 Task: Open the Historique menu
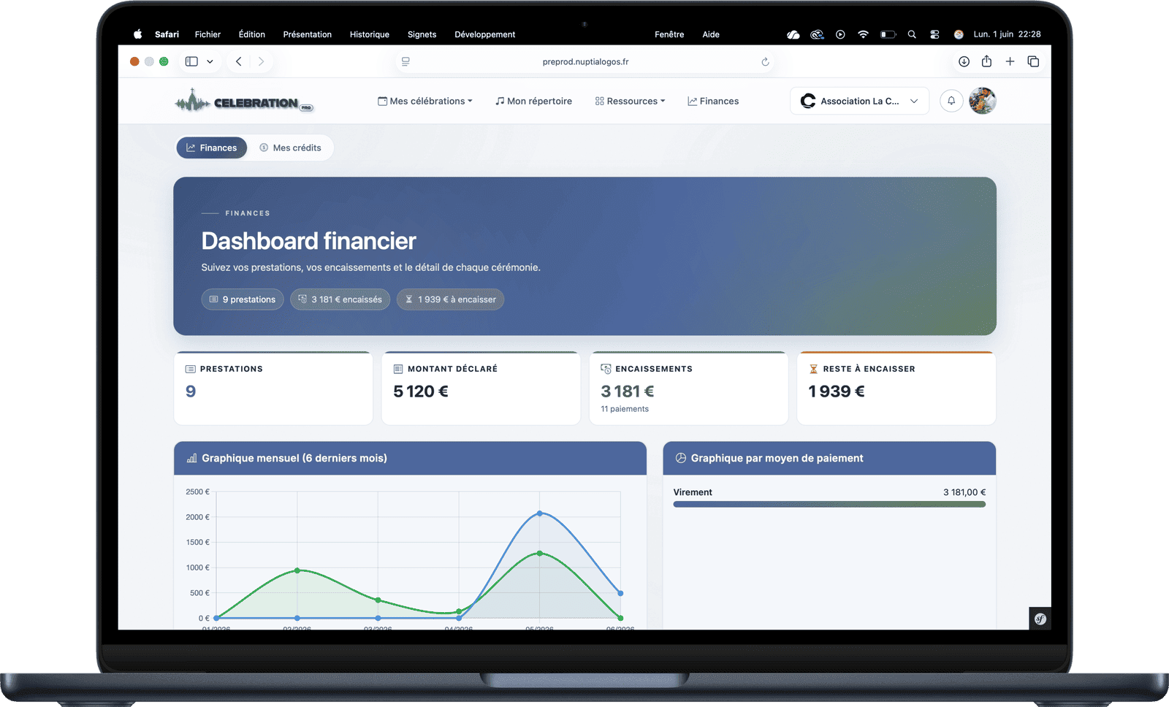369,34
